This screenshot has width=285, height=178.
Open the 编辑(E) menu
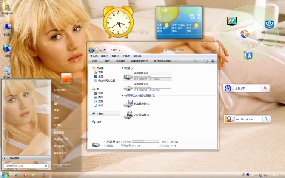pyautogui.click(x=105, y=56)
